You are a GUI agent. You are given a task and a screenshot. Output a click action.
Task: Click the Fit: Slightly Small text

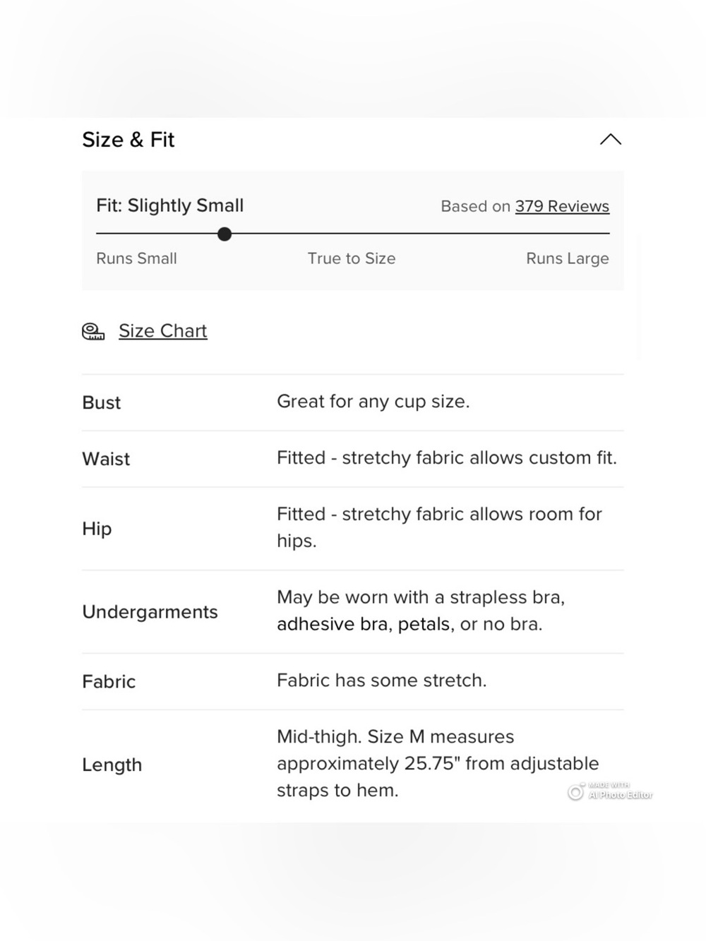(169, 205)
